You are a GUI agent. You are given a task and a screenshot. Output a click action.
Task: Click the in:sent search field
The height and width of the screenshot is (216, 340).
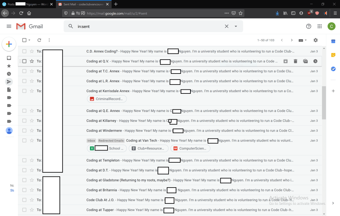[x=146, y=27]
